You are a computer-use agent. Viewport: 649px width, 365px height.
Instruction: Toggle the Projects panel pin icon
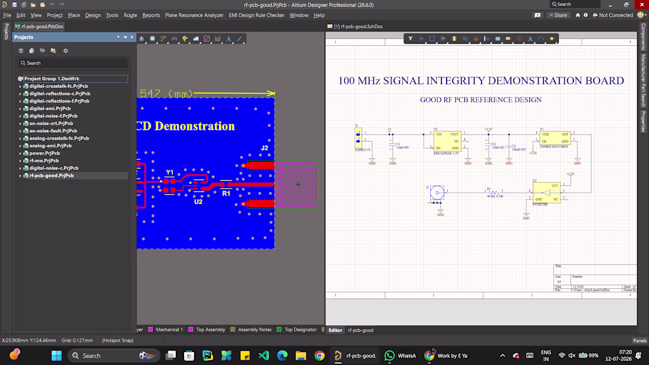[x=126, y=37]
